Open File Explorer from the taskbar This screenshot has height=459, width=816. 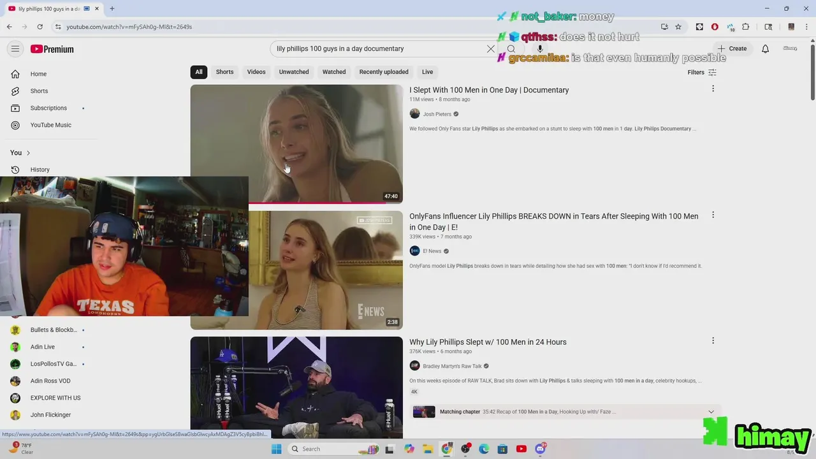[428, 449]
